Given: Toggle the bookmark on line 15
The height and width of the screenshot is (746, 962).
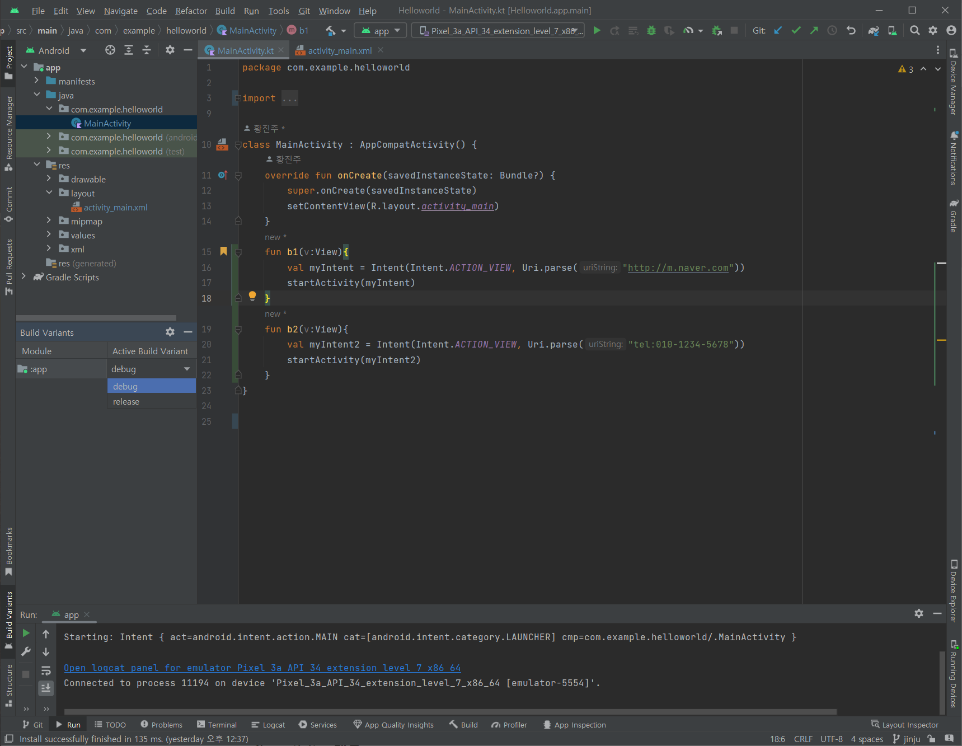Looking at the screenshot, I should click(223, 251).
